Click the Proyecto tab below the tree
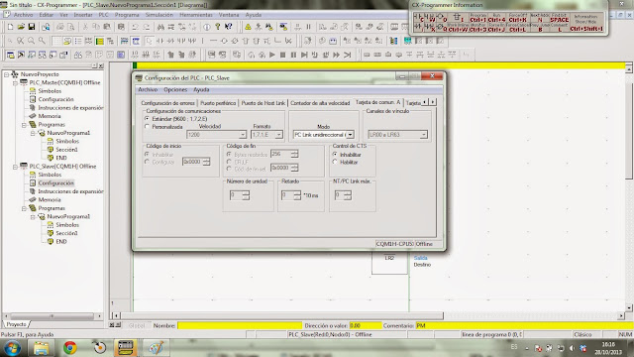 pos(16,324)
